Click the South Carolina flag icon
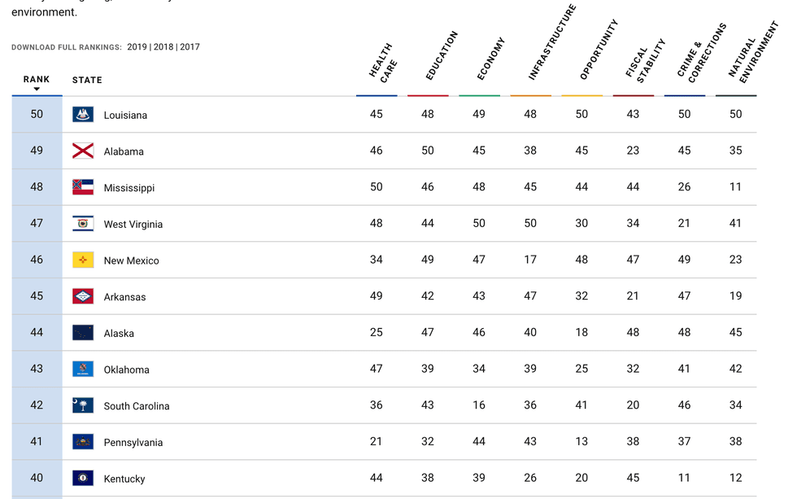Screen dimensions: 797x499 83,405
